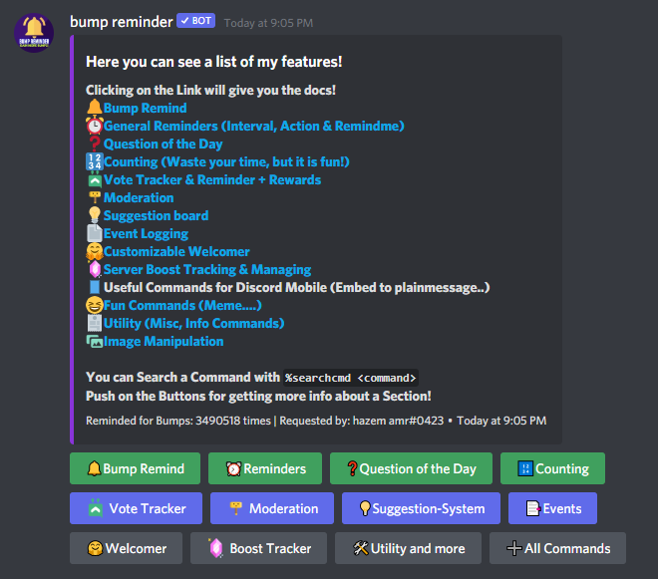Open the Moderation docs link
658x579 pixels.
click(139, 197)
